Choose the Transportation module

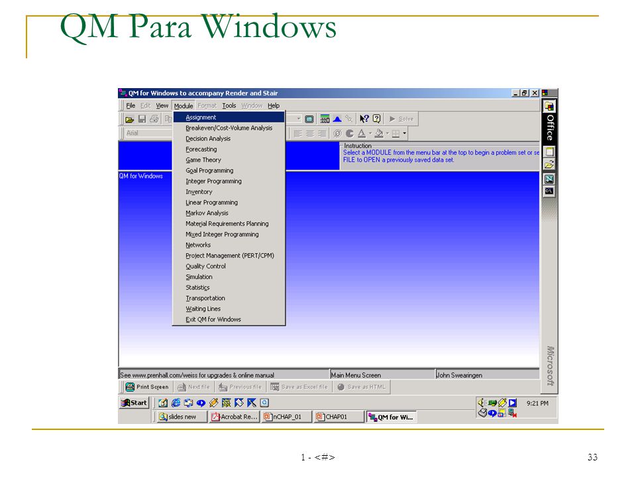(x=229, y=297)
